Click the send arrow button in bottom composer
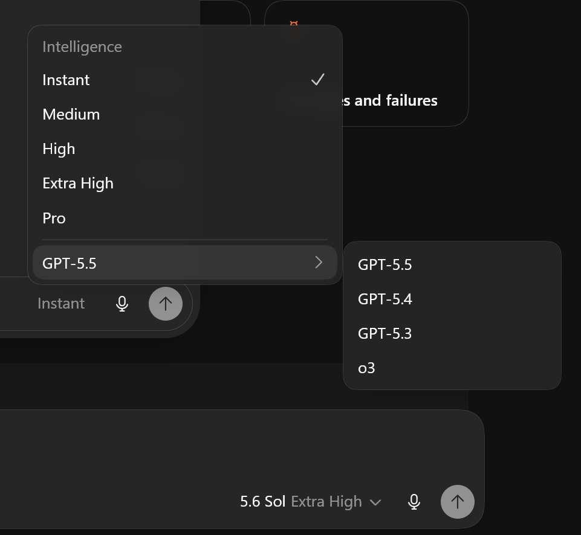 pyautogui.click(x=457, y=502)
